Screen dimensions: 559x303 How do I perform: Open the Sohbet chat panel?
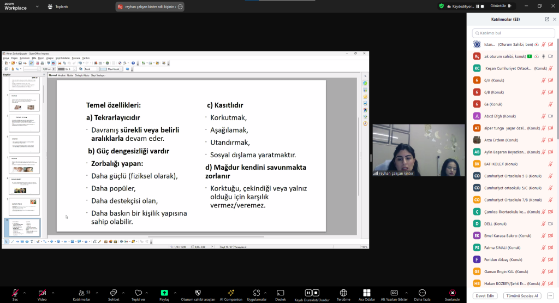pos(114,293)
